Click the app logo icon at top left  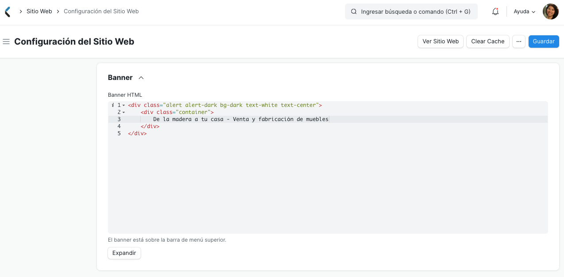[x=7, y=11]
